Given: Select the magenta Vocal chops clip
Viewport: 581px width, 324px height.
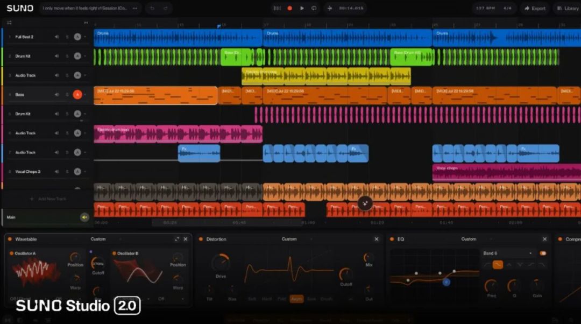Looking at the screenshot, I should point(507,173).
